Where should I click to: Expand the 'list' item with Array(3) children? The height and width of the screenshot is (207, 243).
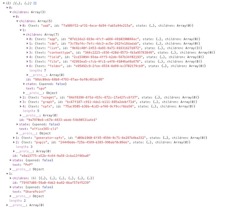coord(28,48)
